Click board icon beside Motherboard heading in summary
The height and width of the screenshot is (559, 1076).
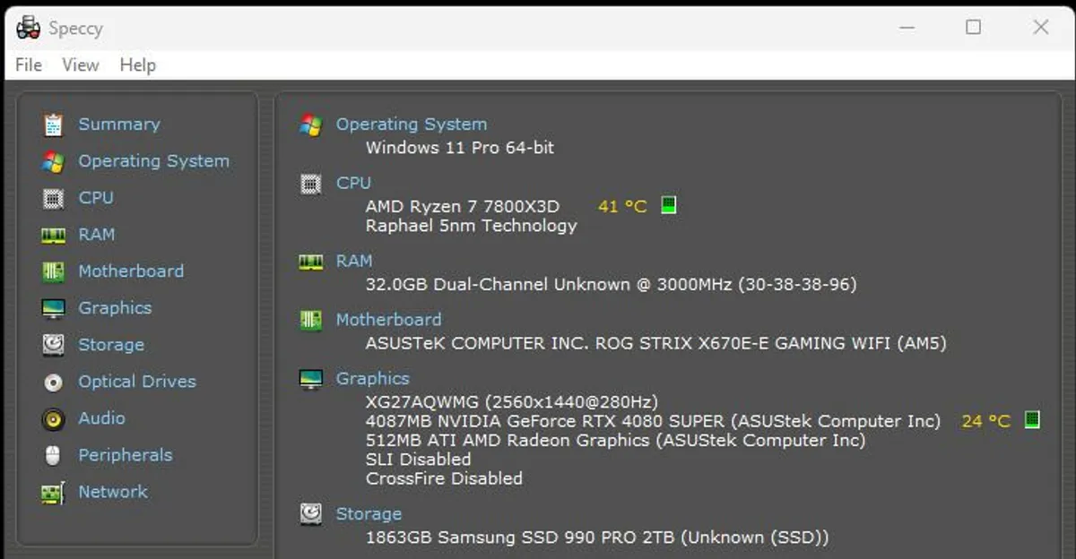coord(310,321)
